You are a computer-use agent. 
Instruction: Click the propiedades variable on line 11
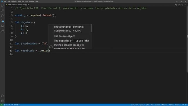click(29, 44)
